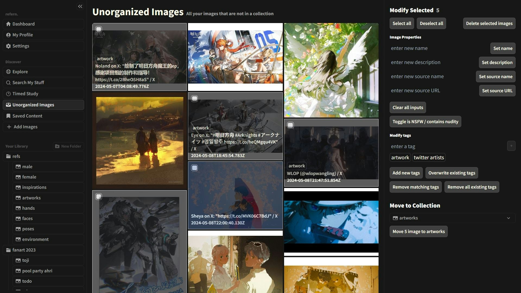The width and height of the screenshot is (521, 293).
Task: Collapse the refs folder in library
Action: tap(16, 156)
